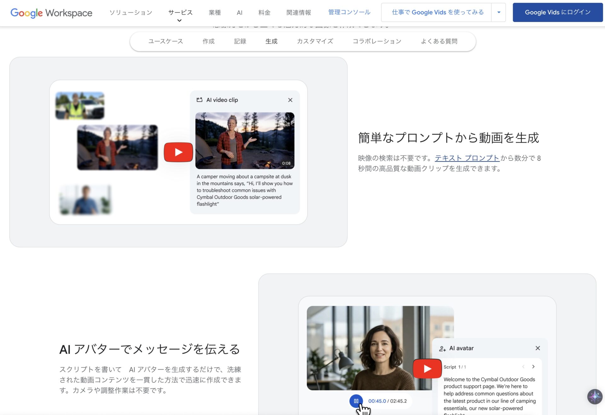The height and width of the screenshot is (415, 605).
Task: Open the Gemini sparkle assistant icon
Action: [595, 397]
